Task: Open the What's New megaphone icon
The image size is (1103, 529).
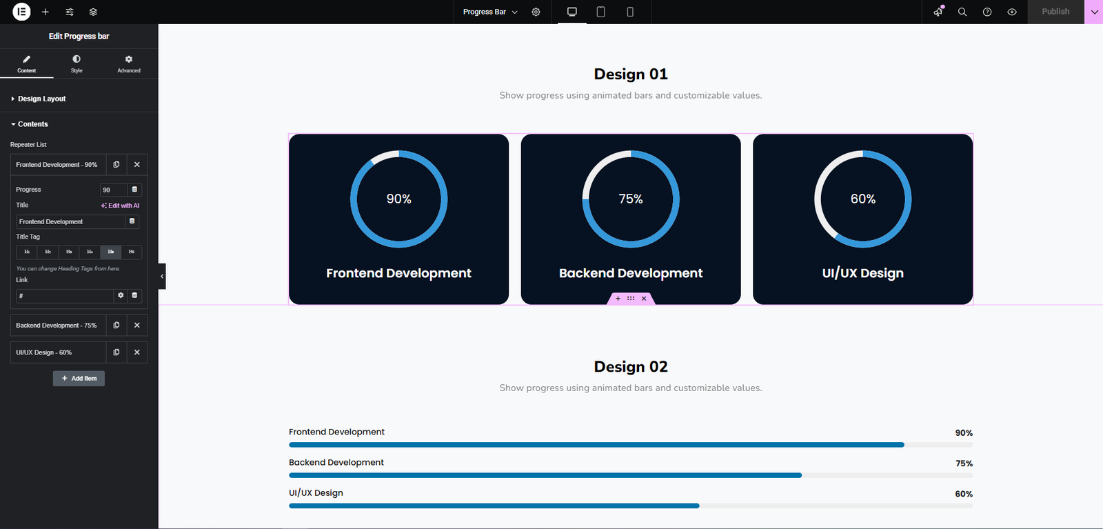Action: tap(938, 12)
